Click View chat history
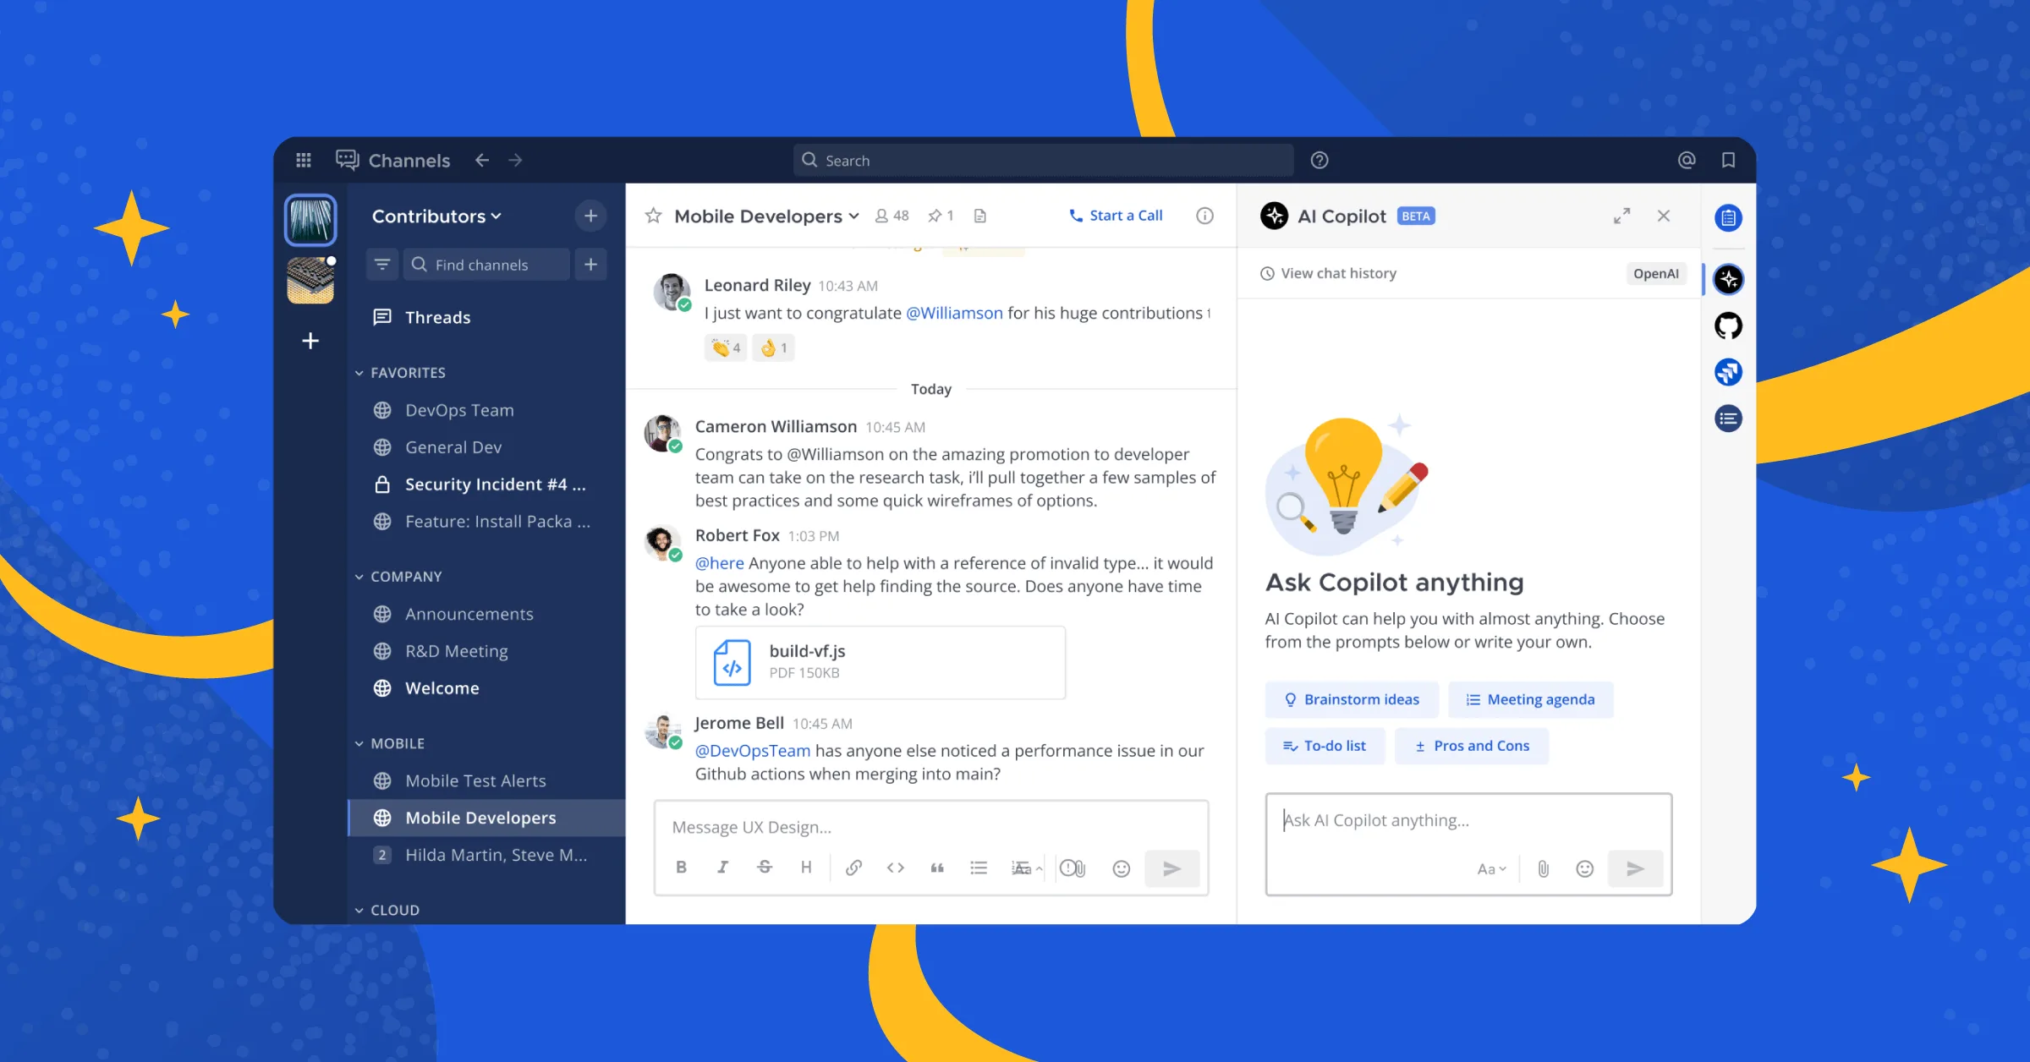Image resolution: width=2030 pixels, height=1062 pixels. coord(1328,273)
